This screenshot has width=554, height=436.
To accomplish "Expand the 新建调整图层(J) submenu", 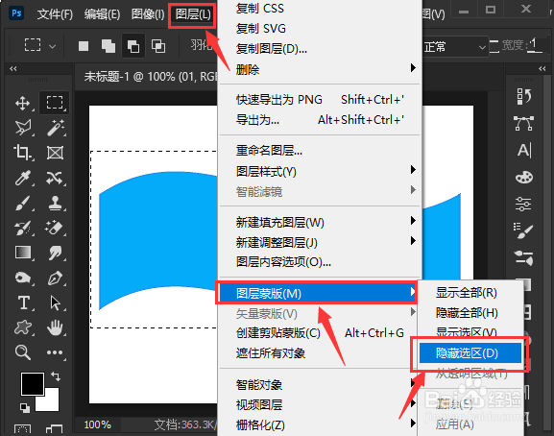I will click(413, 241).
